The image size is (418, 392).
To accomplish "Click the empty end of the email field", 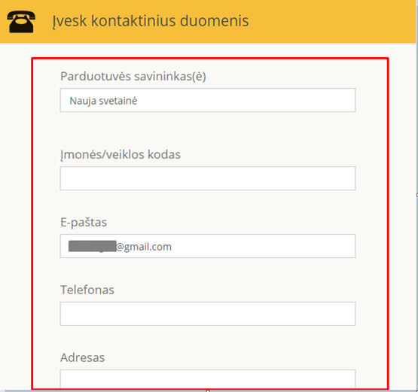I will coord(263,246).
